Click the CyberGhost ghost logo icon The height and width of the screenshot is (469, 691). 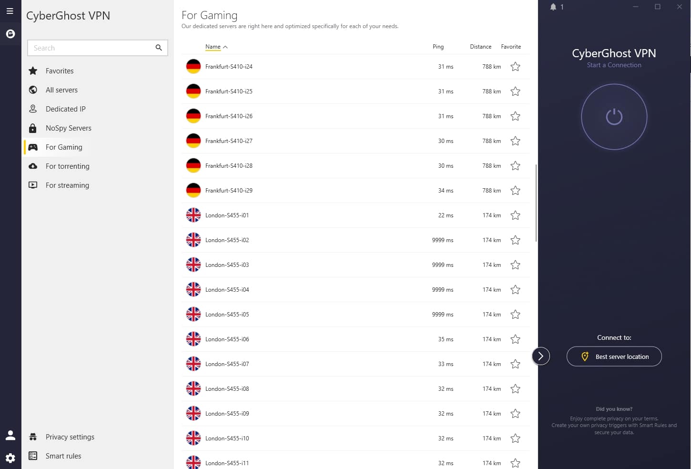coord(10,34)
